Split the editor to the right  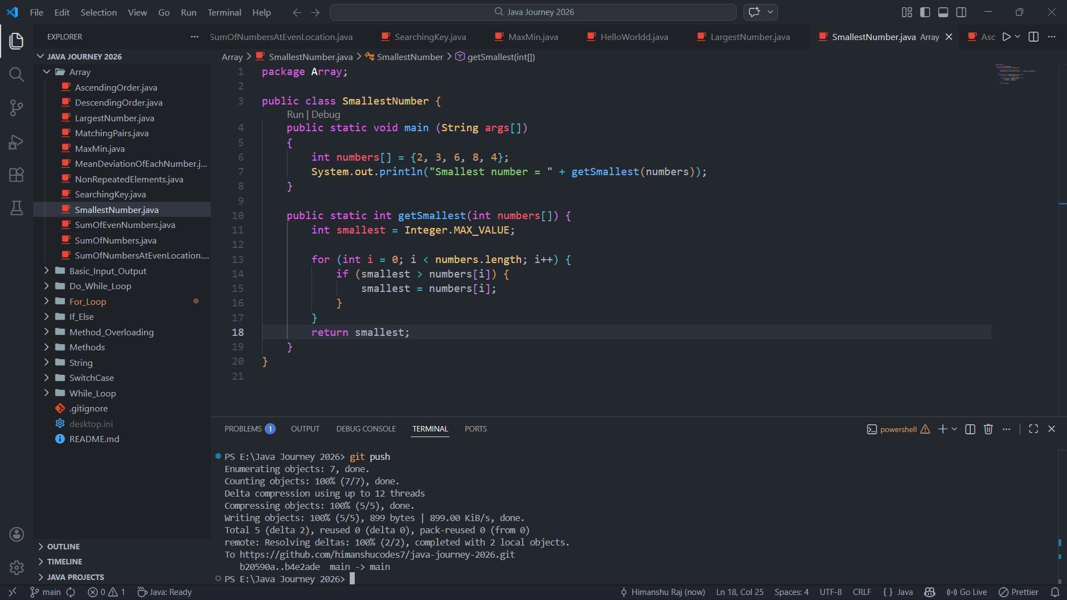(1034, 37)
